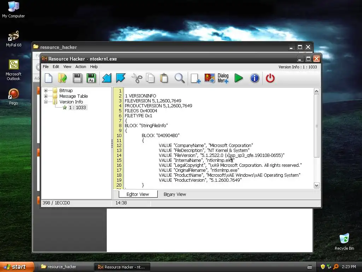Click the scissors Cut icon

(x=137, y=78)
